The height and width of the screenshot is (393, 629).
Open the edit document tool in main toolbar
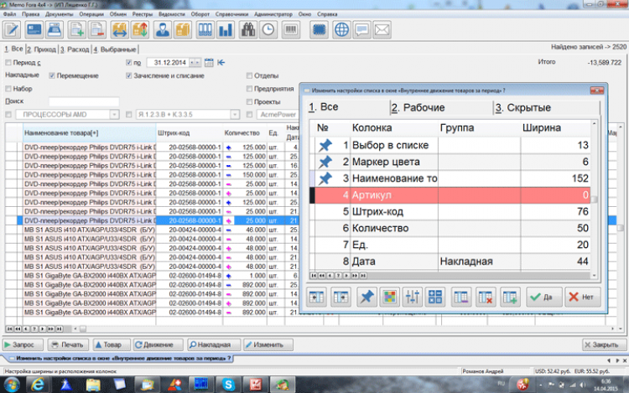pos(12,29)
